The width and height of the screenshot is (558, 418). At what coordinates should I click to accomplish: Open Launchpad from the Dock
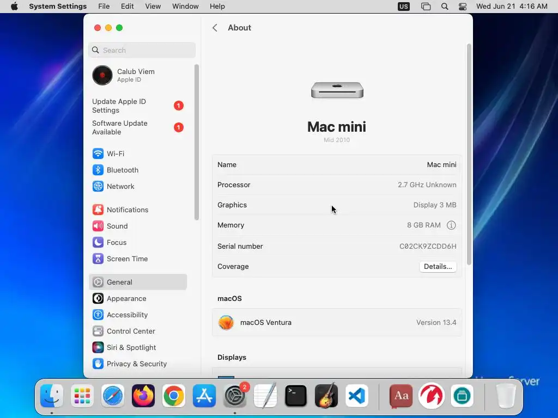coord(82,396)
